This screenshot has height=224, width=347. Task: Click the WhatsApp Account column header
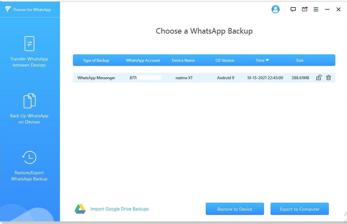[143, 60]
